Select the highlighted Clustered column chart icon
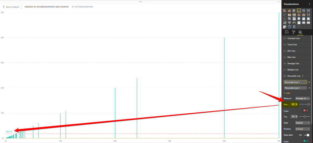Viewport: 313px width, 143px height. 299,10
